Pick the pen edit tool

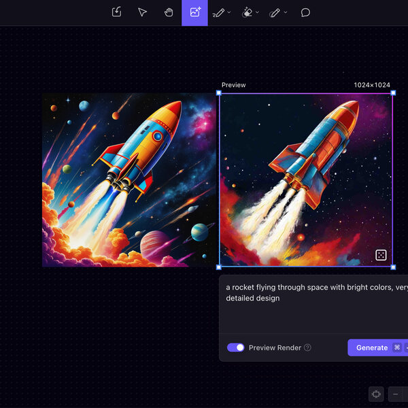click(275, 12)
